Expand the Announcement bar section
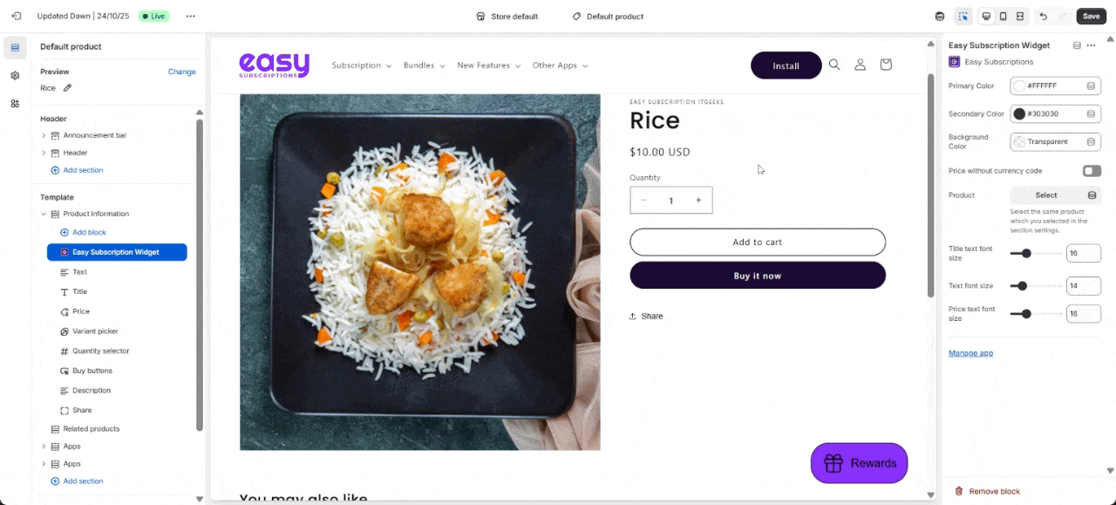The height and width of the screenshot is (505, 1116). (44, 135)
